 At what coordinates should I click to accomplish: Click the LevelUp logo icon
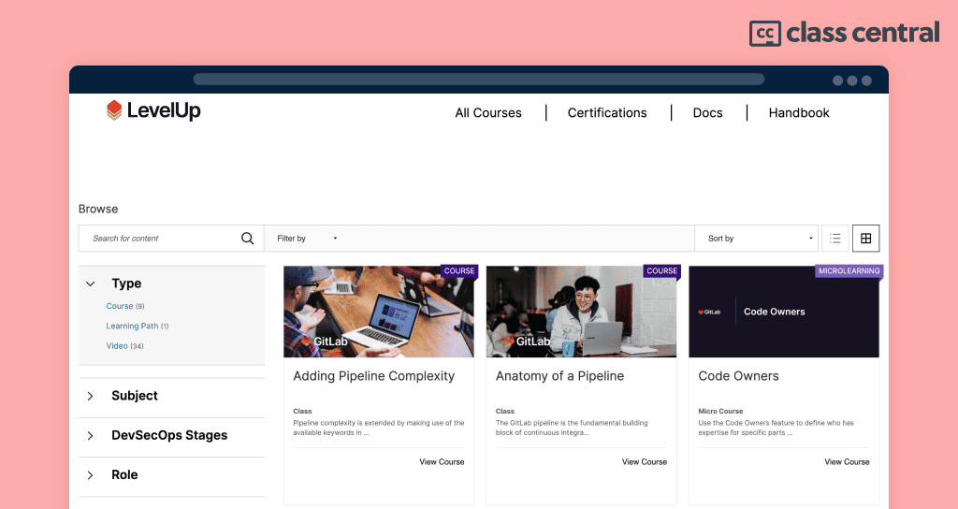(114, 110)
